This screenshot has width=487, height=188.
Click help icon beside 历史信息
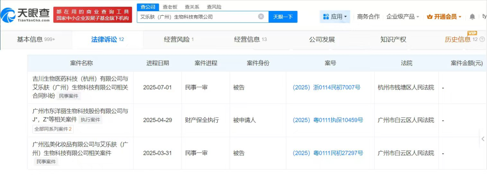click(x=482, y=39)
